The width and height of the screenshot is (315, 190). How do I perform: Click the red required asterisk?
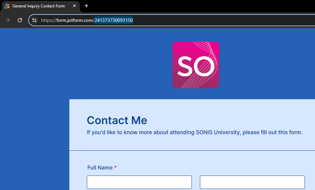[x=115, y=167]
